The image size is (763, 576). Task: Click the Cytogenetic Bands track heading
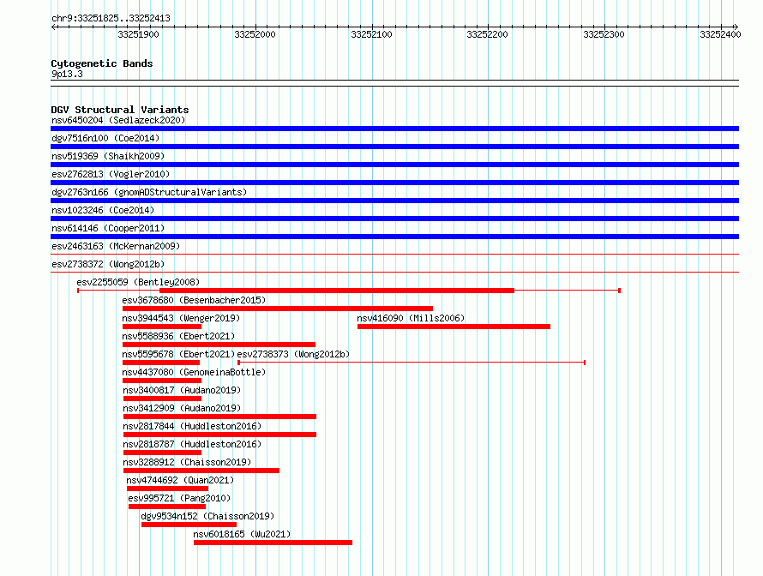[x=102, y=63]
